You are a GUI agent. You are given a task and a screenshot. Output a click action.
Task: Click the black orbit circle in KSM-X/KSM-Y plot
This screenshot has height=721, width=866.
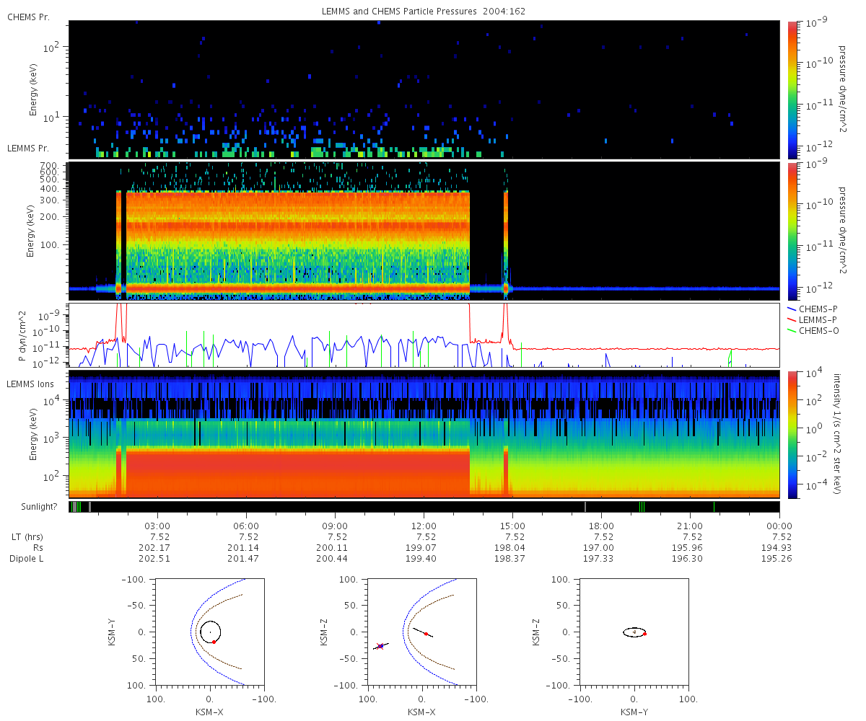click(x=210, y=632)
